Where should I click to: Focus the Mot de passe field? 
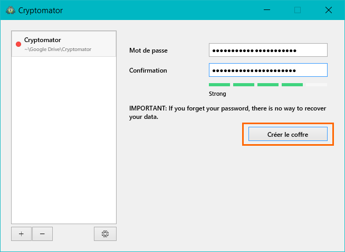pos(268,50)
